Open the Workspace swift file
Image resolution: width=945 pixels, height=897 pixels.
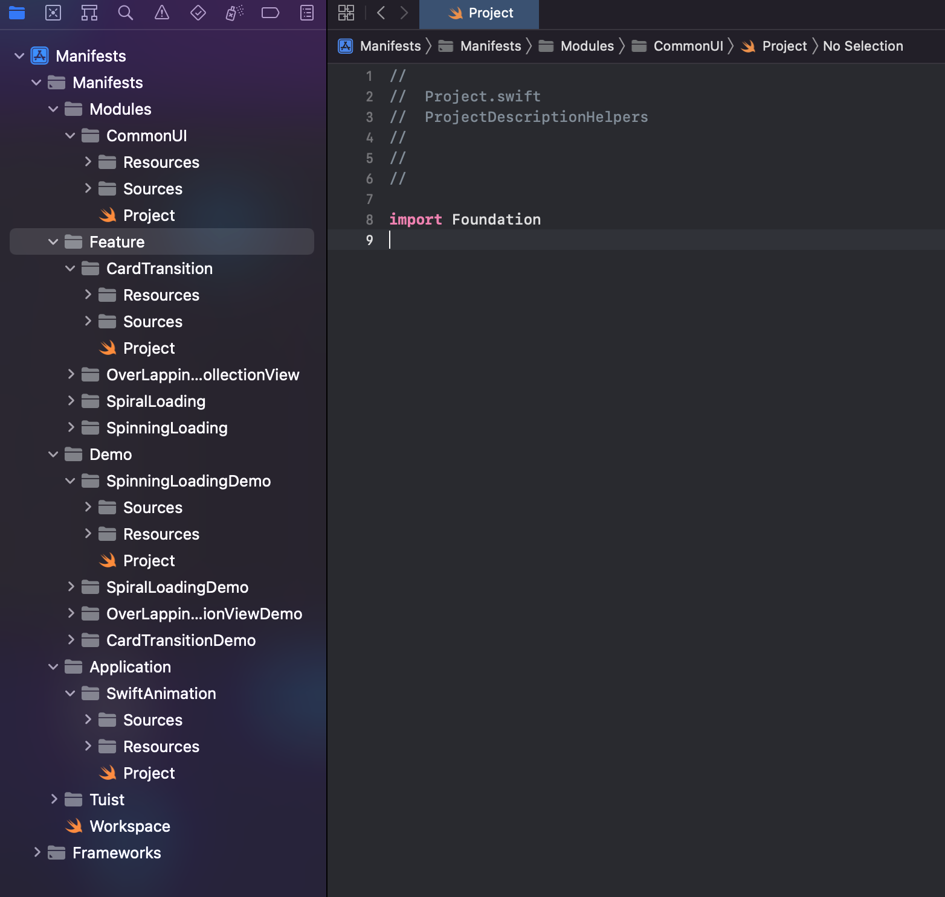pyautogui.click(x=118, y=826)
